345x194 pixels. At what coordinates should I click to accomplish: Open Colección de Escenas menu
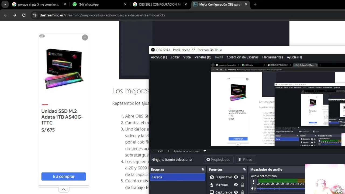243,57
